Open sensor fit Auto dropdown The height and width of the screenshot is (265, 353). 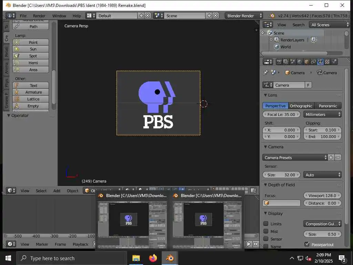coord(322,175)
